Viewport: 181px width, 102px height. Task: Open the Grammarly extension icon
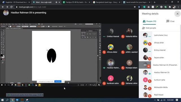tap(144, 7)
